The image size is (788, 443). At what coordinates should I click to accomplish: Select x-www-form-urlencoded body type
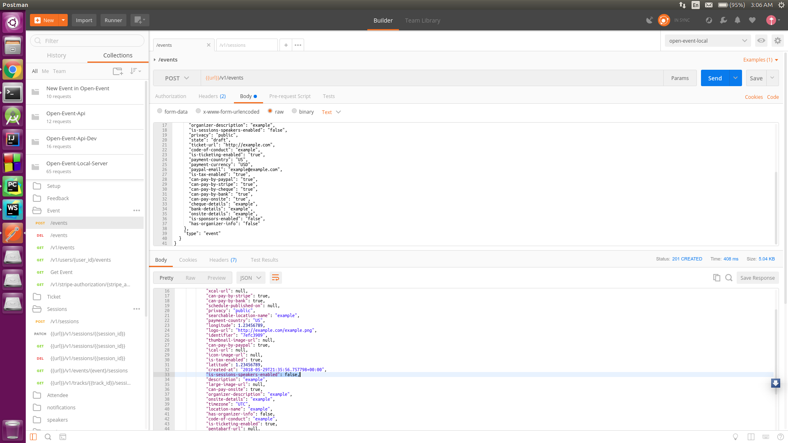[x=198, y=111]
